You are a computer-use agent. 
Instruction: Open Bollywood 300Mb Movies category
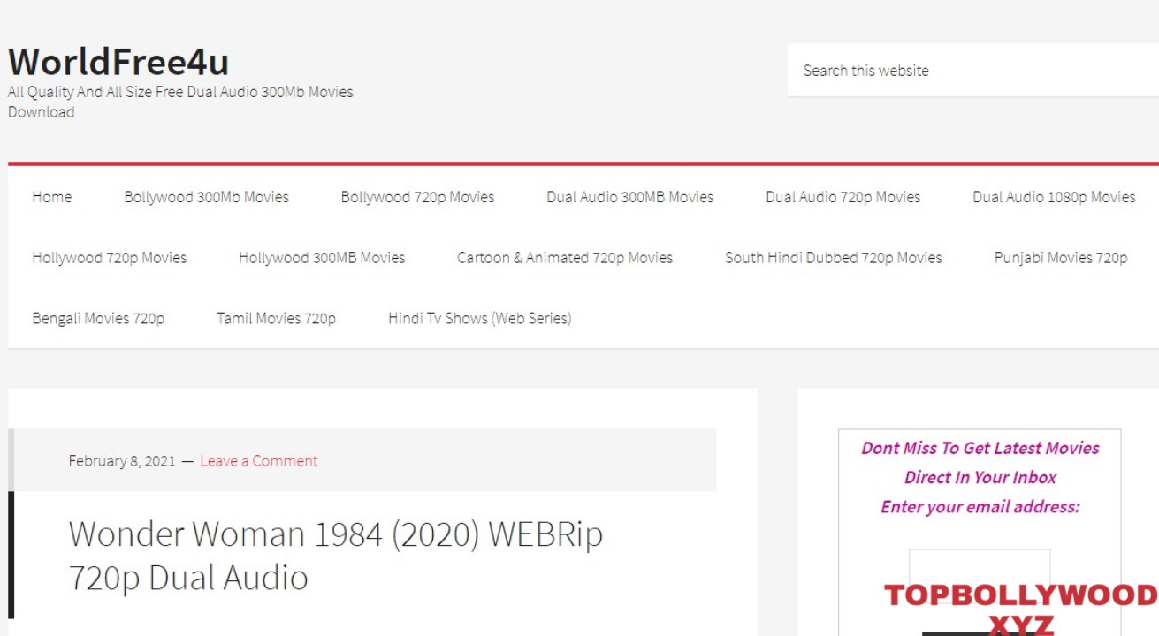(206, 197)
